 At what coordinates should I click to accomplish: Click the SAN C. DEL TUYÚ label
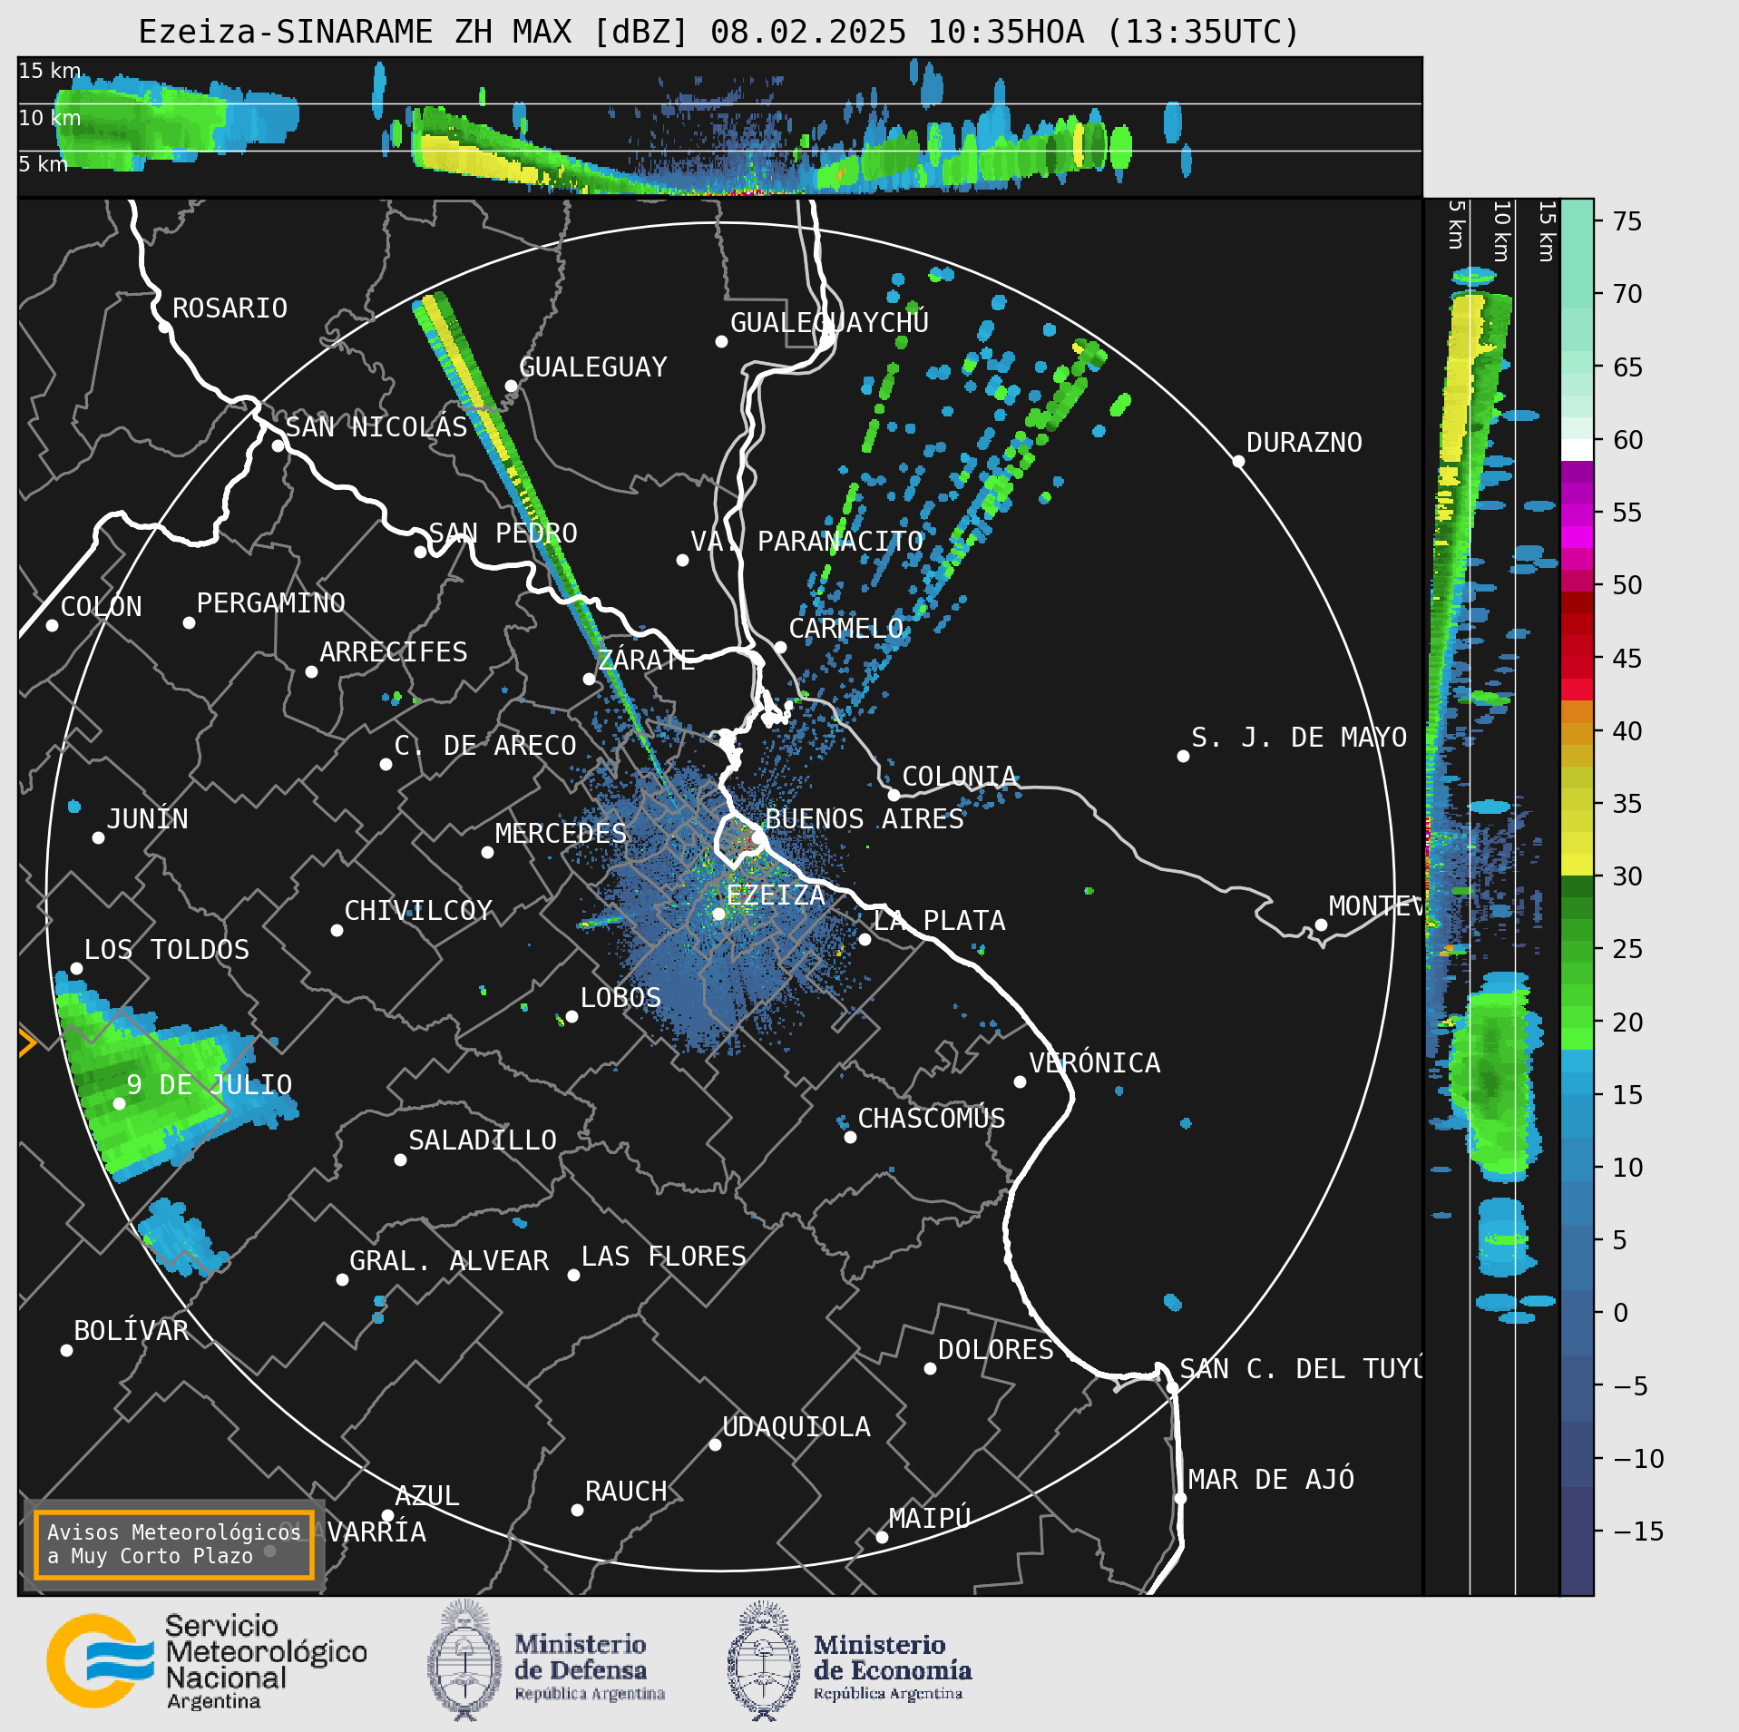click(1301, 1368)
